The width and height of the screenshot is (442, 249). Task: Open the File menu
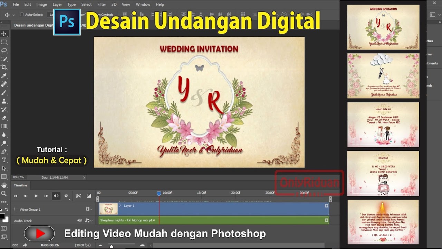pos(16,4)
